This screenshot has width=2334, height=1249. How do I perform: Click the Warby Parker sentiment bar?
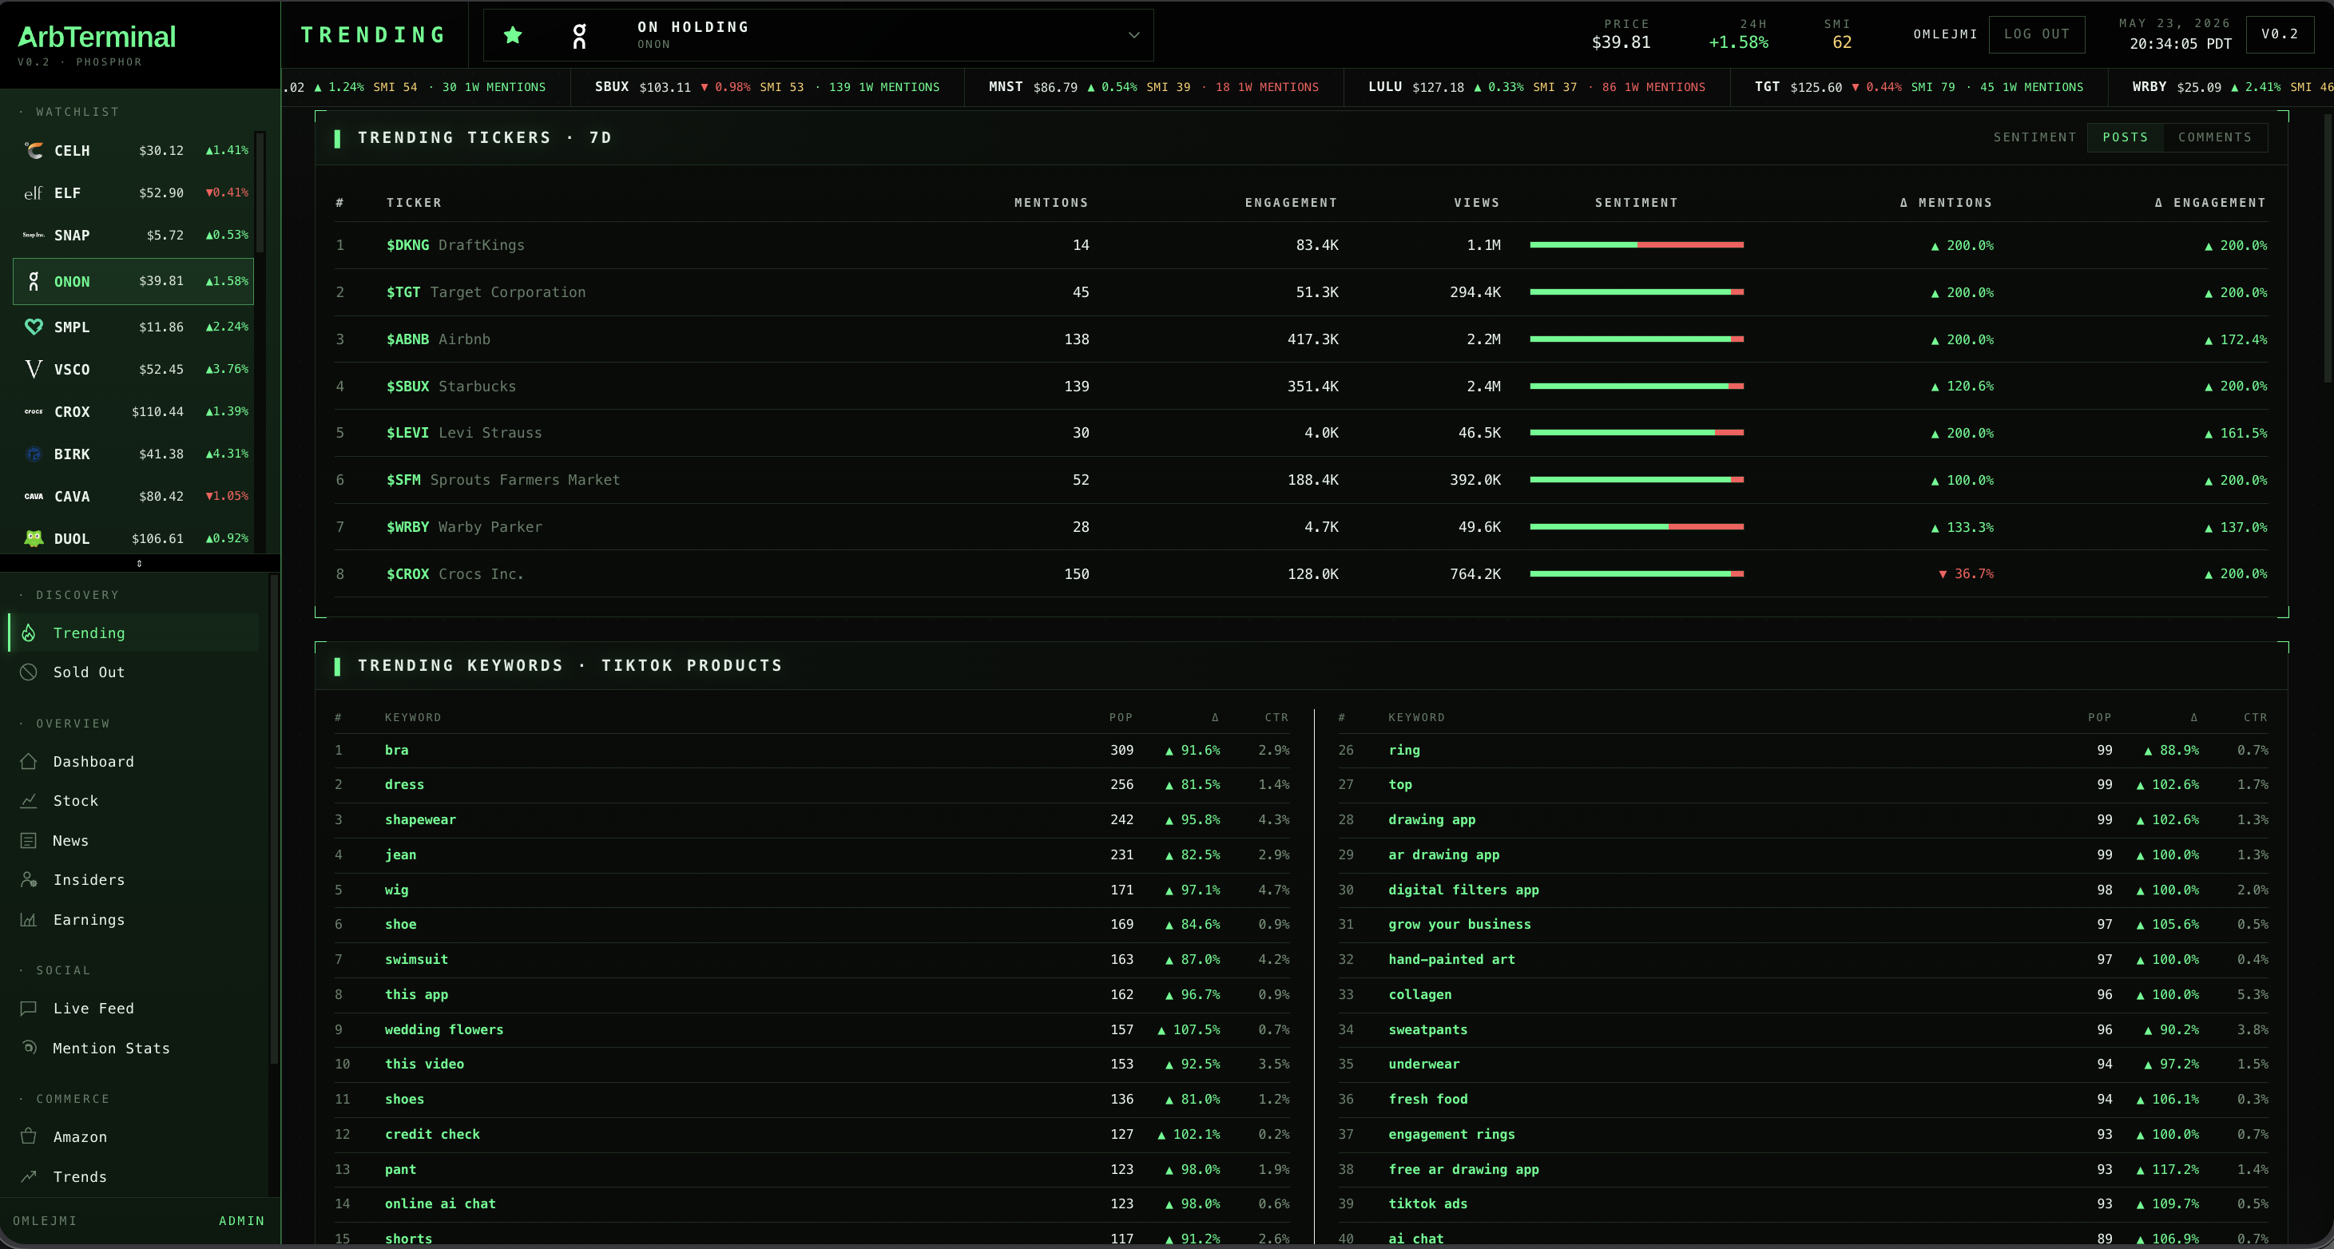(1637, 527)
